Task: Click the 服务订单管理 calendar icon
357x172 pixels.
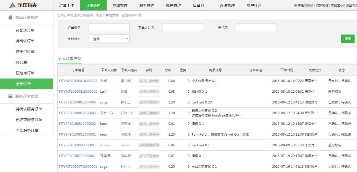Action: click(10, 96)
